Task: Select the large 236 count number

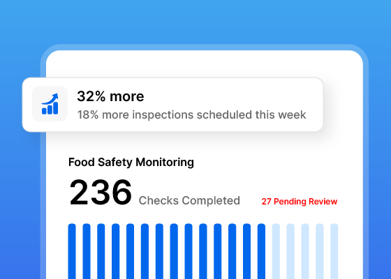Action: [x=101, y=193]
